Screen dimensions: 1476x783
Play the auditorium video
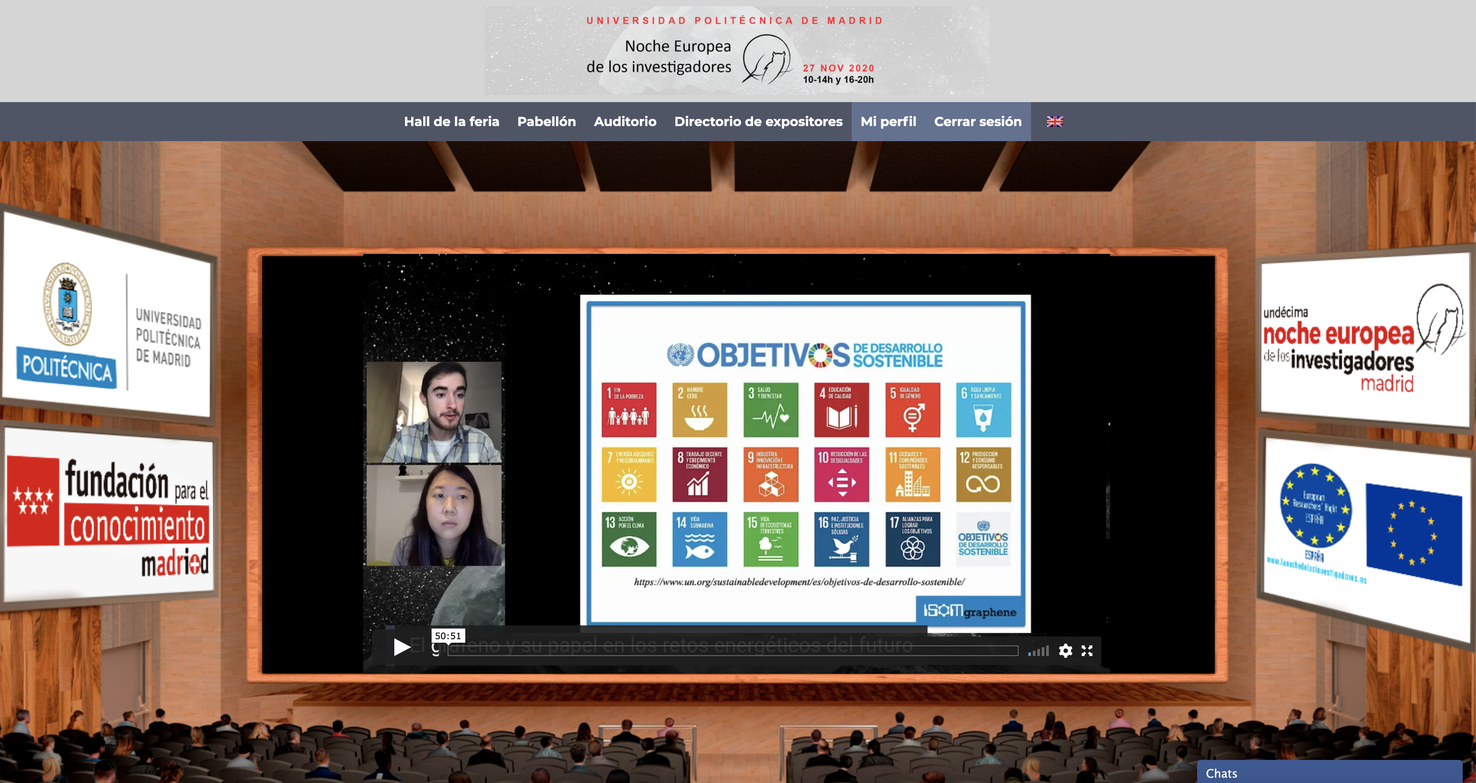pos(402,647)
